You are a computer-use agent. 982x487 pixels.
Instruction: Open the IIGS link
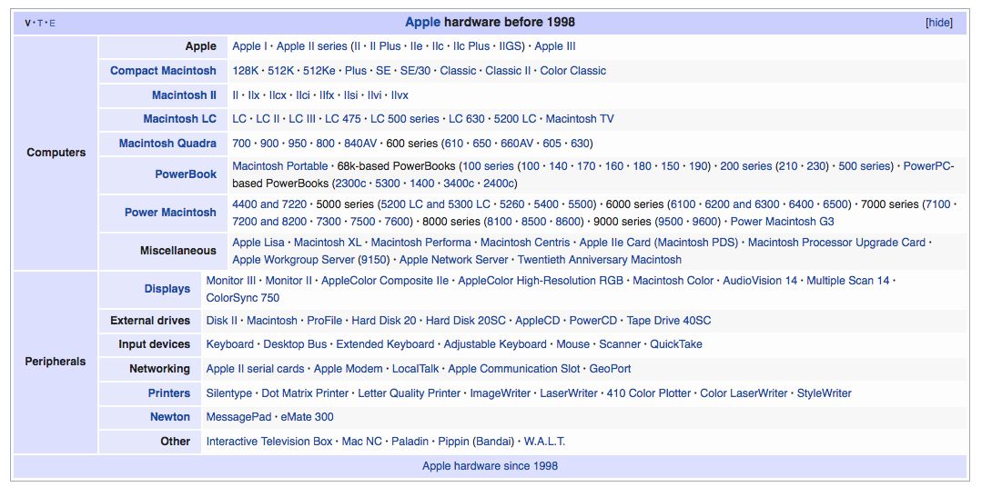coord(511,46)
